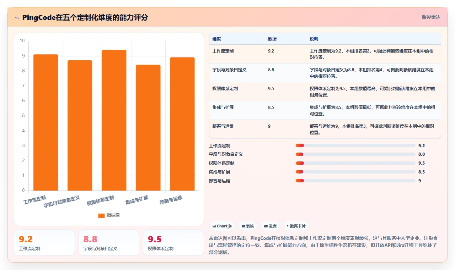The image size is (455, 270).
Task: Click the 9.5 value in the table
Action: (271, 89)
